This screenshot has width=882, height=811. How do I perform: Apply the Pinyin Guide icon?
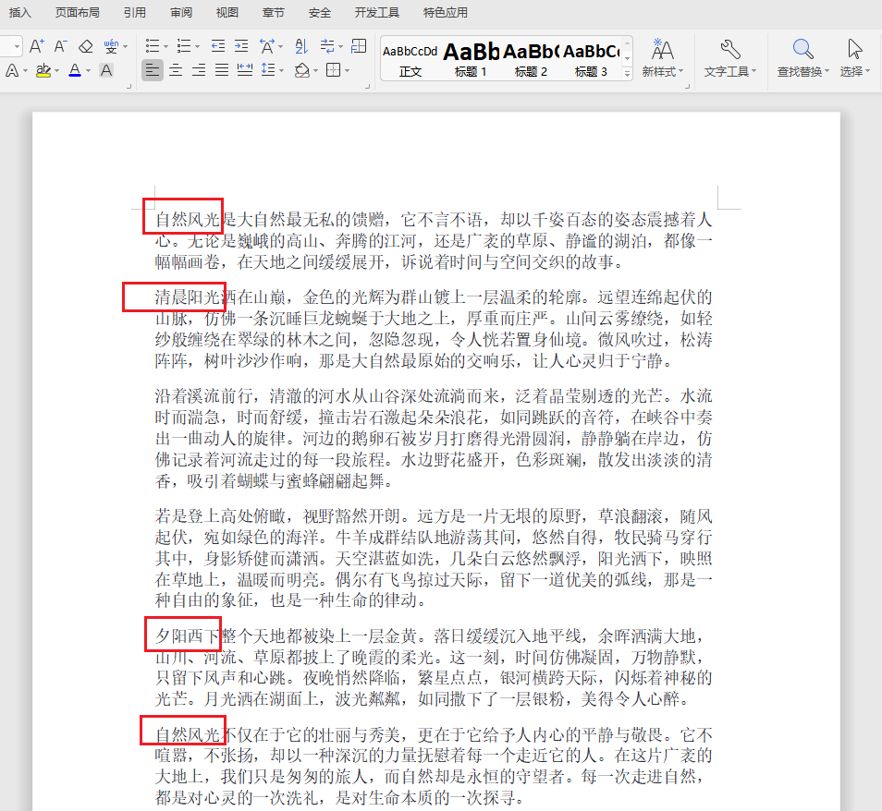[111, 45]
